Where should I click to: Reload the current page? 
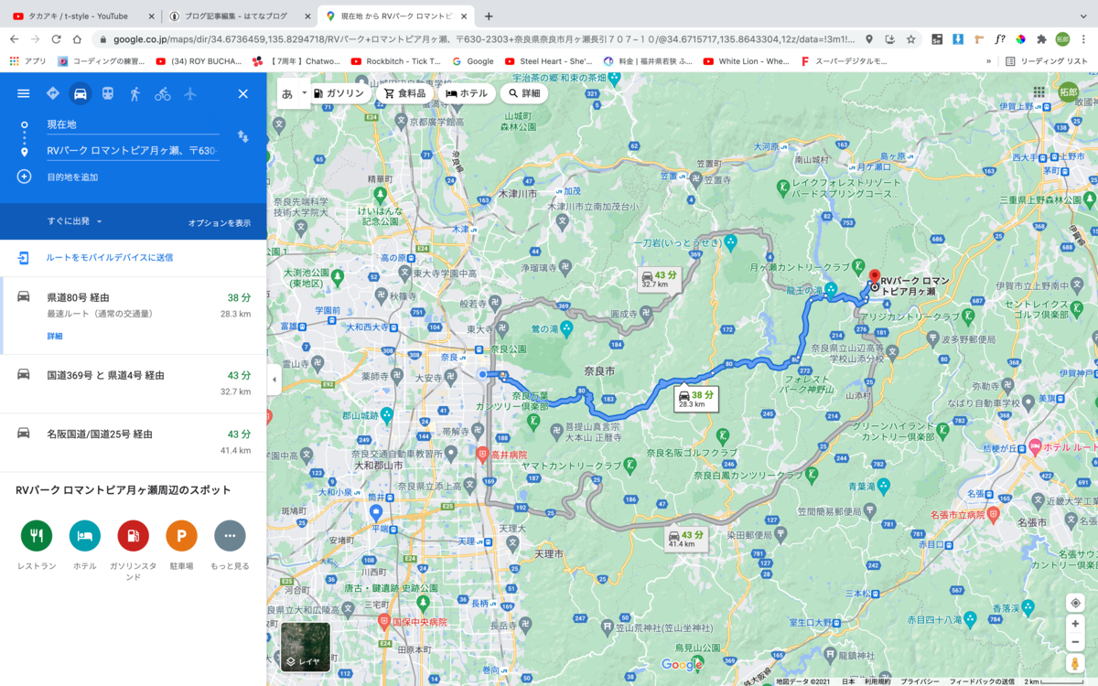pos(56,39)
